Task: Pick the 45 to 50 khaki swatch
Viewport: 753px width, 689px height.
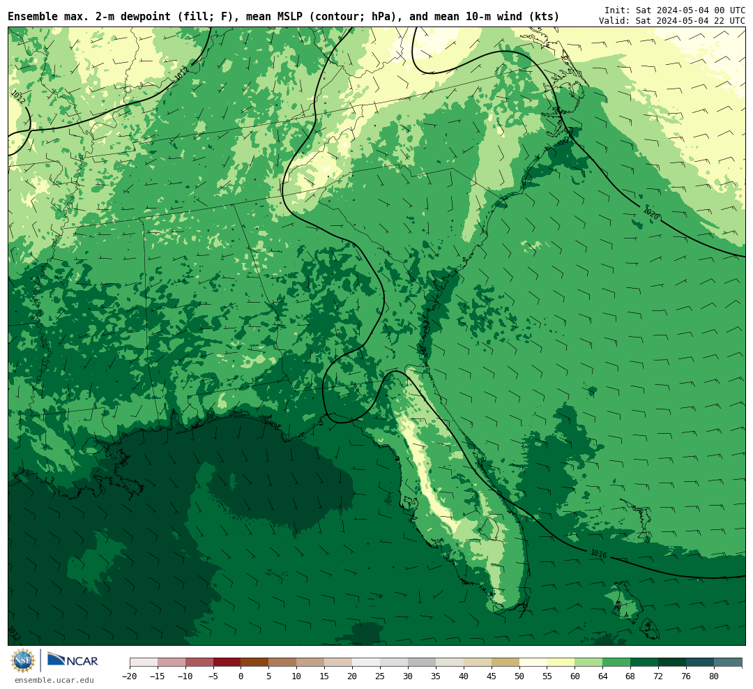Action: [x=505, y=662]
